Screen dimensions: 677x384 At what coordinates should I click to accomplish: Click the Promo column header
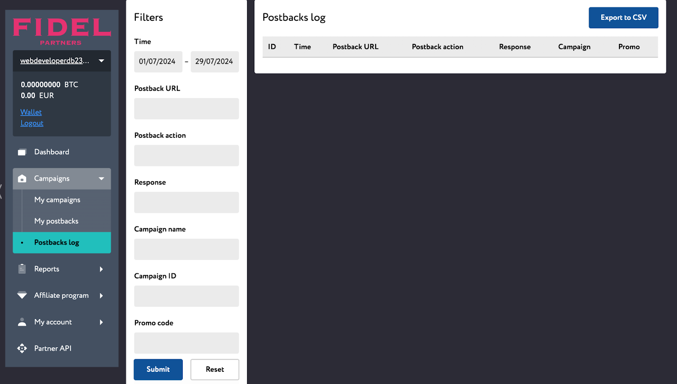[x=629, y=47]
